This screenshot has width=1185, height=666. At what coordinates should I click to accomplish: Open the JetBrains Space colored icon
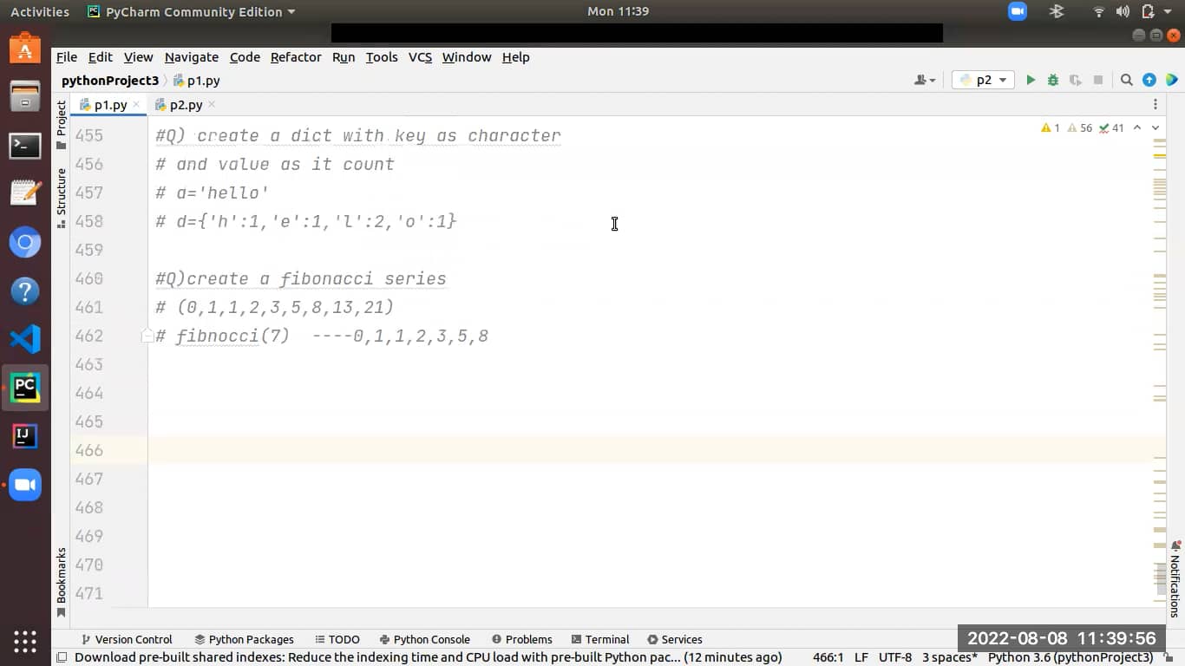point(1172,80)
